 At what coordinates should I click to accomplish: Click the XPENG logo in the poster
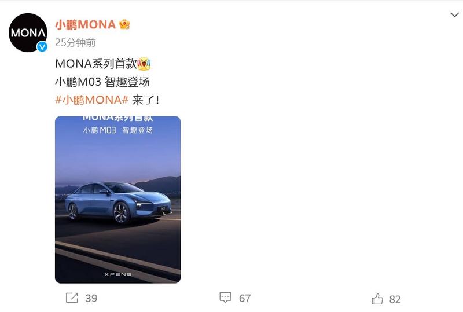pos(118,274)
